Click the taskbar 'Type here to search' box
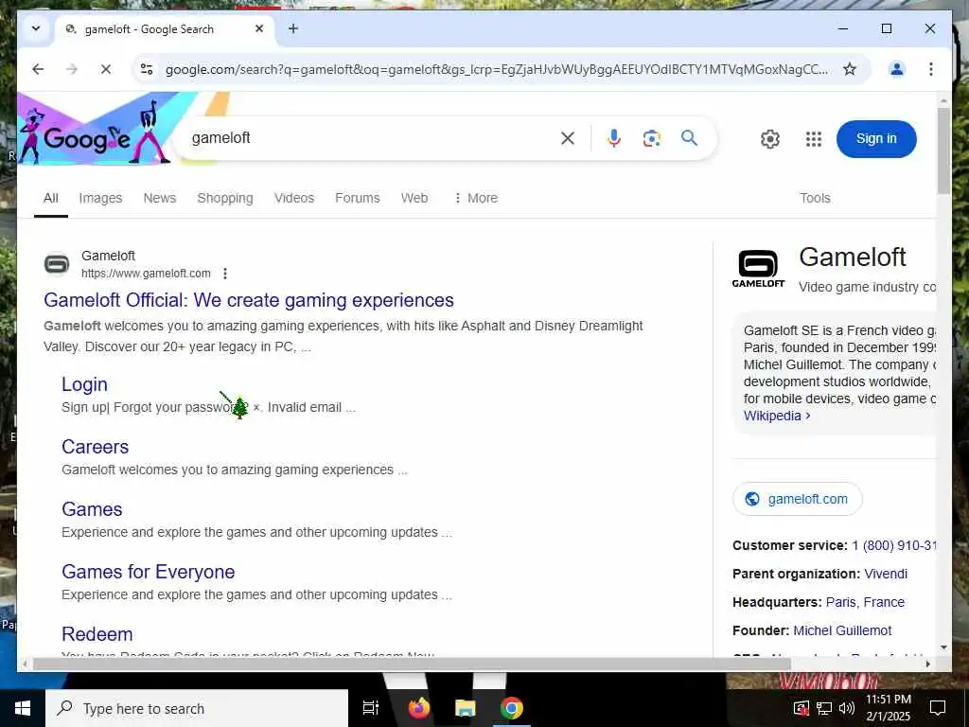The image size is (969, 727). [197, 708]
